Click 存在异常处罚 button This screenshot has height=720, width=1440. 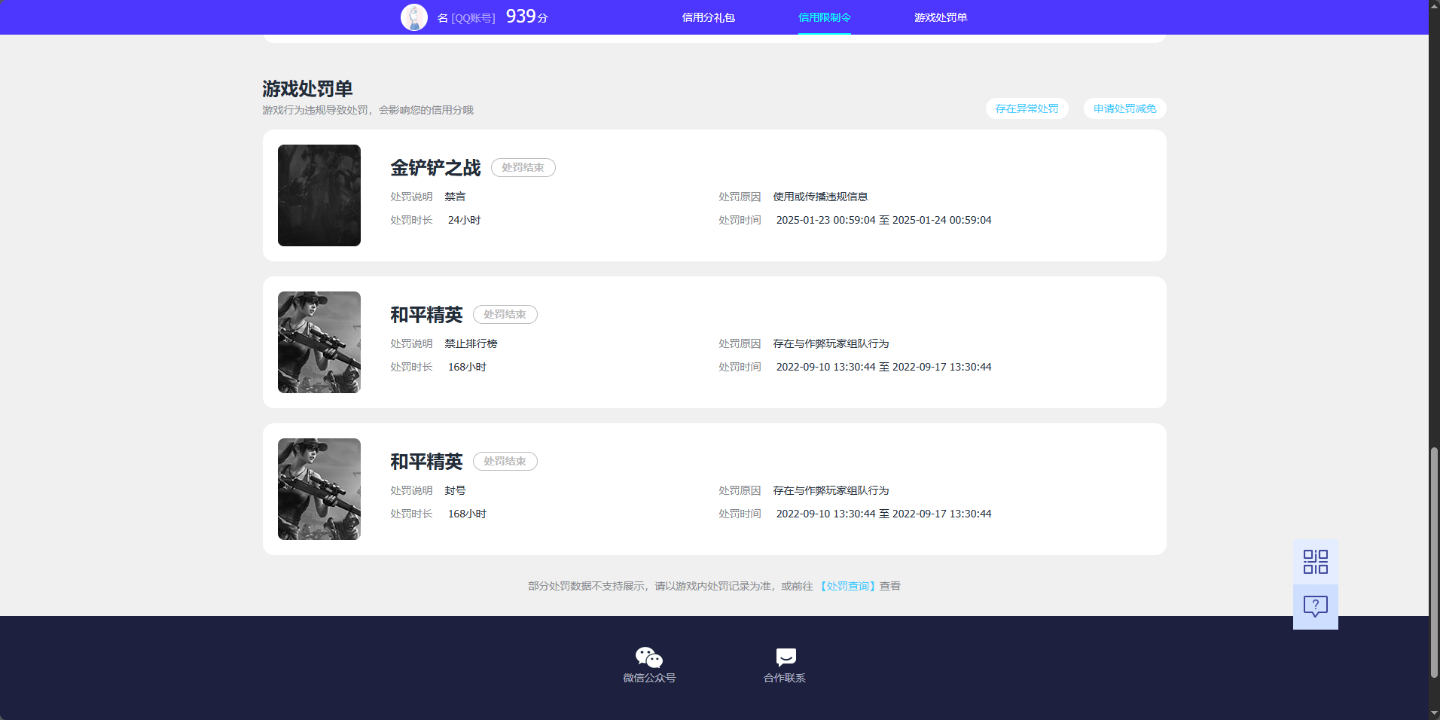pyautogui.click(x=1027, y=108)
